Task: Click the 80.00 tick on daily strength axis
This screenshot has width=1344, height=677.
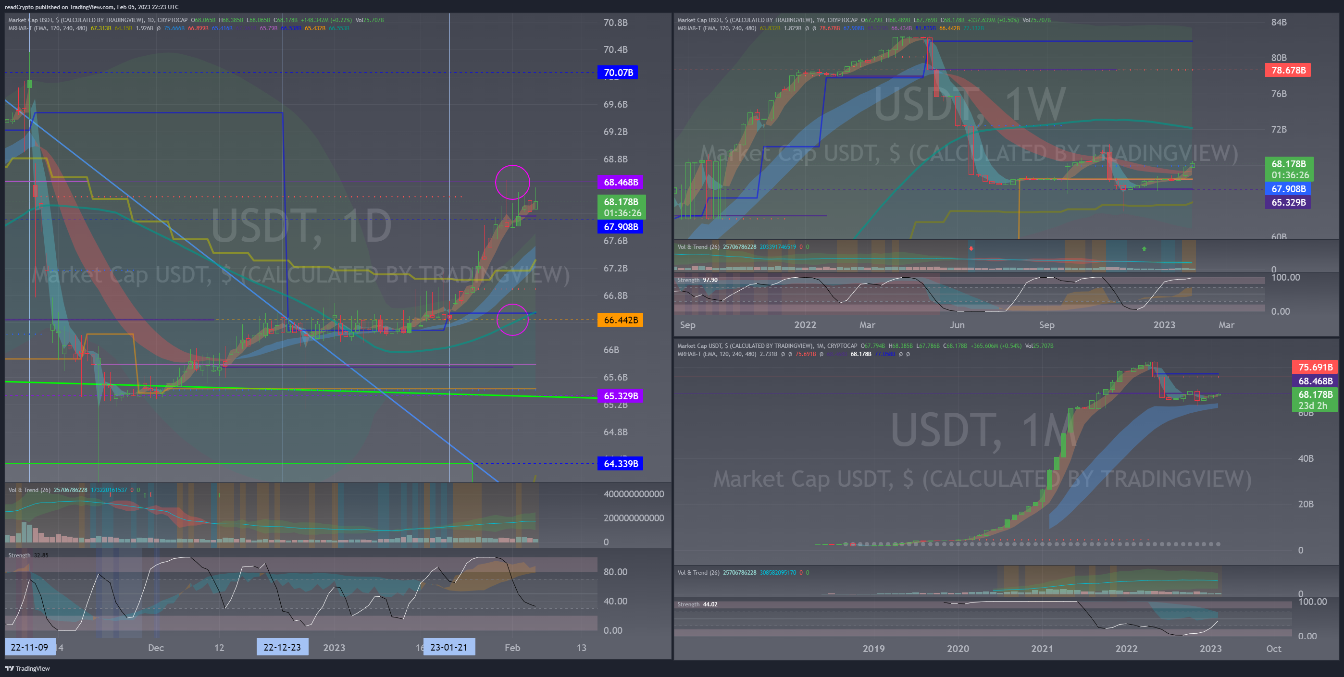Action: (616, 572)
